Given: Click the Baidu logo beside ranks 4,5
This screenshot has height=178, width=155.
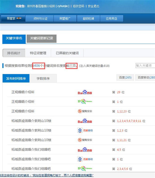Looking at the screenshot, I should point(85,150).
